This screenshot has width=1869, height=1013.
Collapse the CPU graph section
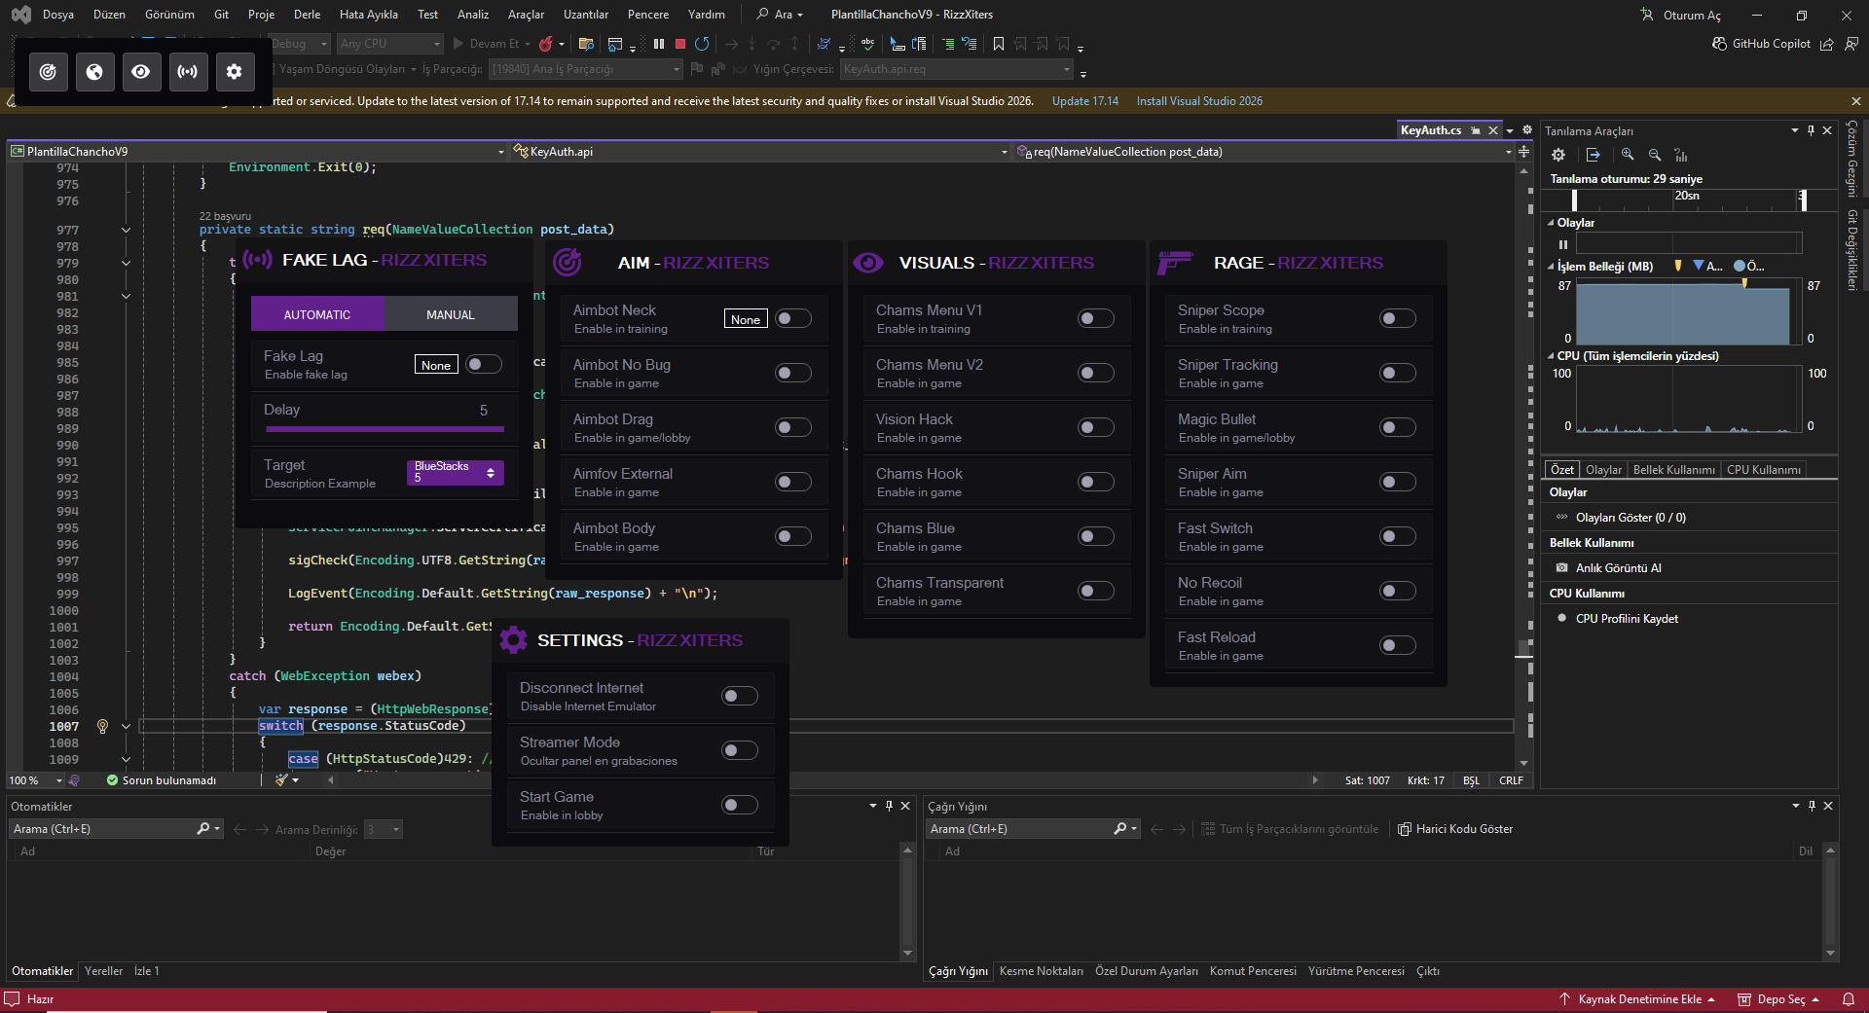click(x=1551, y=356)
